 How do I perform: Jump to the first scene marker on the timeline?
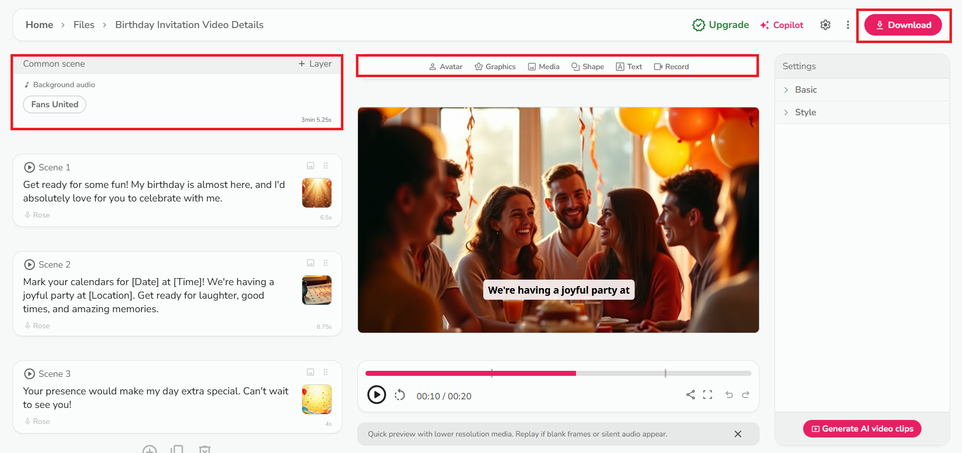492,373
